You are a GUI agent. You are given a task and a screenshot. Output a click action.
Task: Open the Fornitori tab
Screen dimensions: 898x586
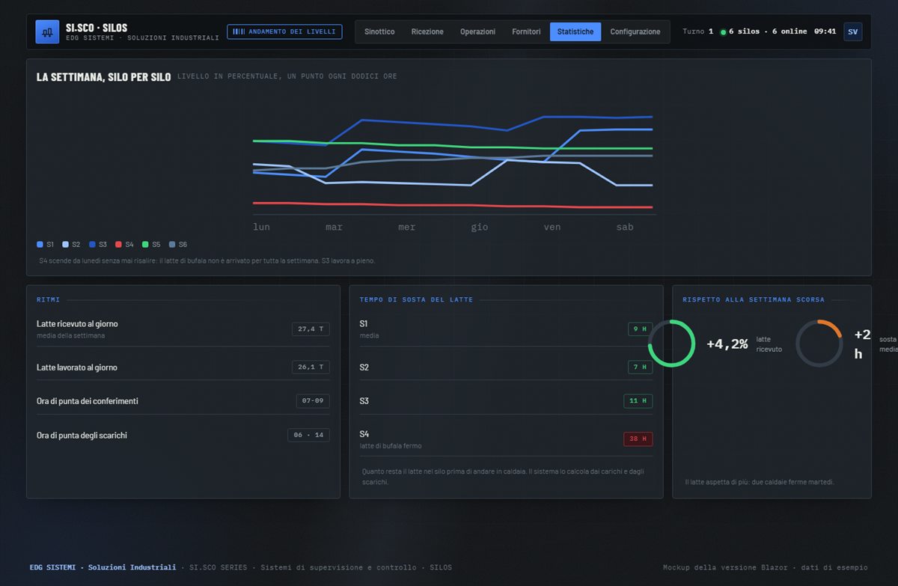pos(526,31)
